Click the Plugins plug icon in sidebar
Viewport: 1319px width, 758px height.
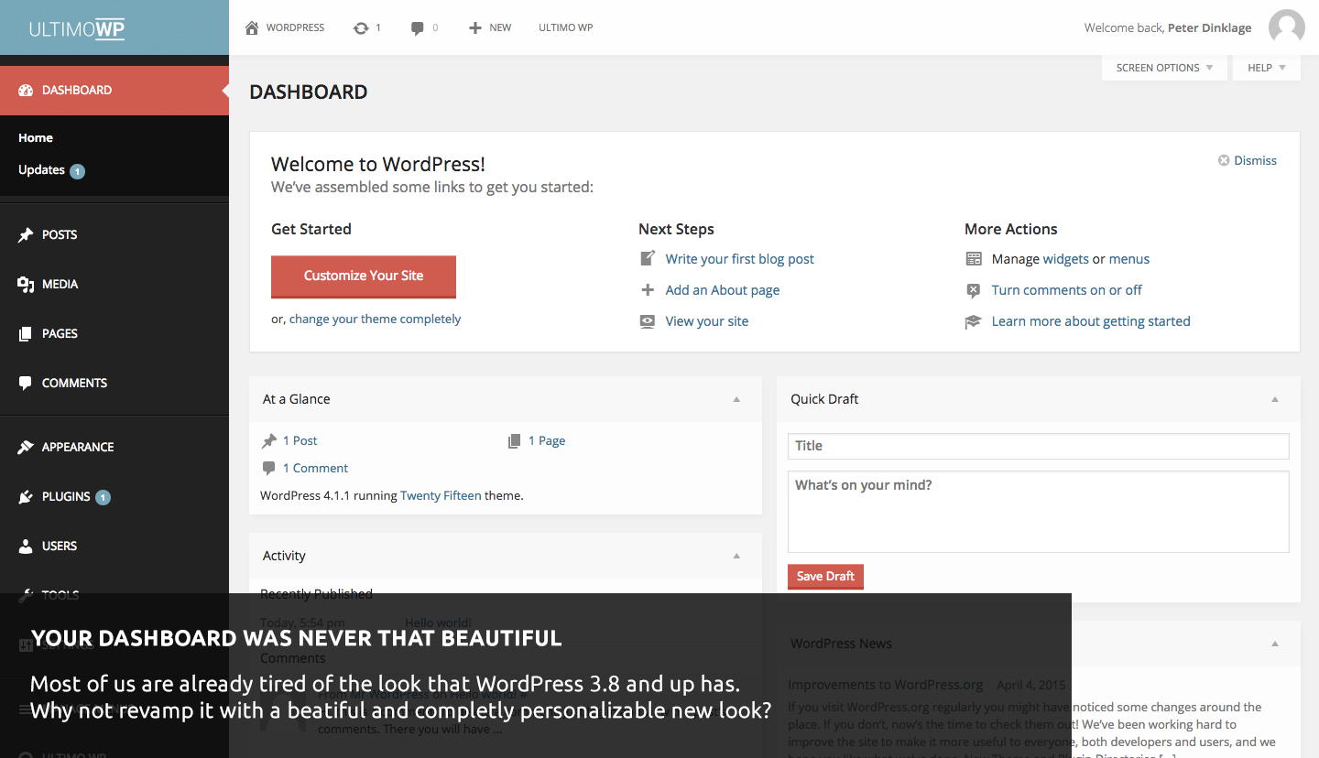point(26,497)
